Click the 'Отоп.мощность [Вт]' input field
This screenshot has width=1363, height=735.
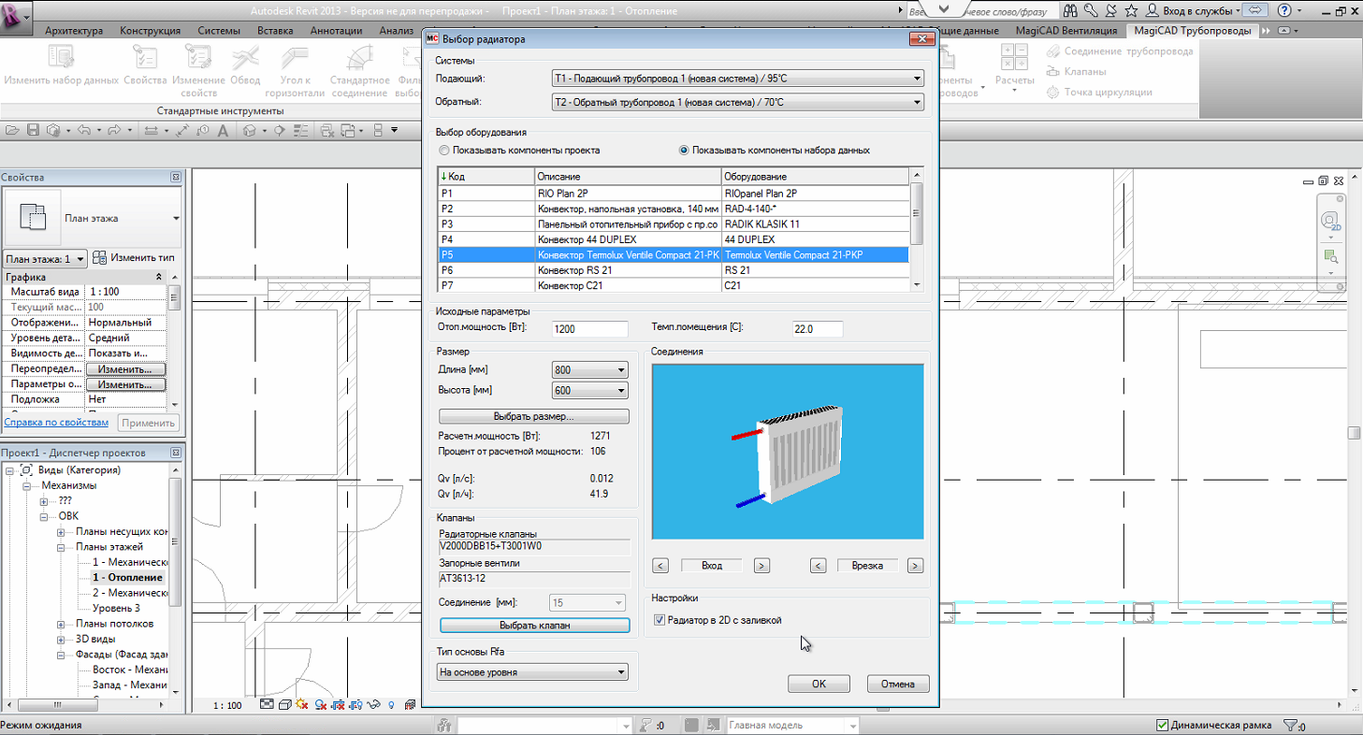tap(590, 329)
